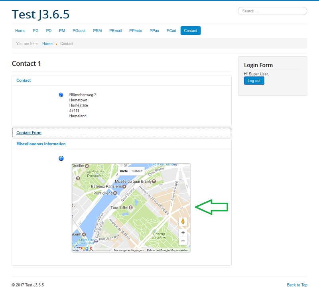Click the blue info icon
Screen dimensions: 319x296
pyautogui.click(x=61, y=158)
